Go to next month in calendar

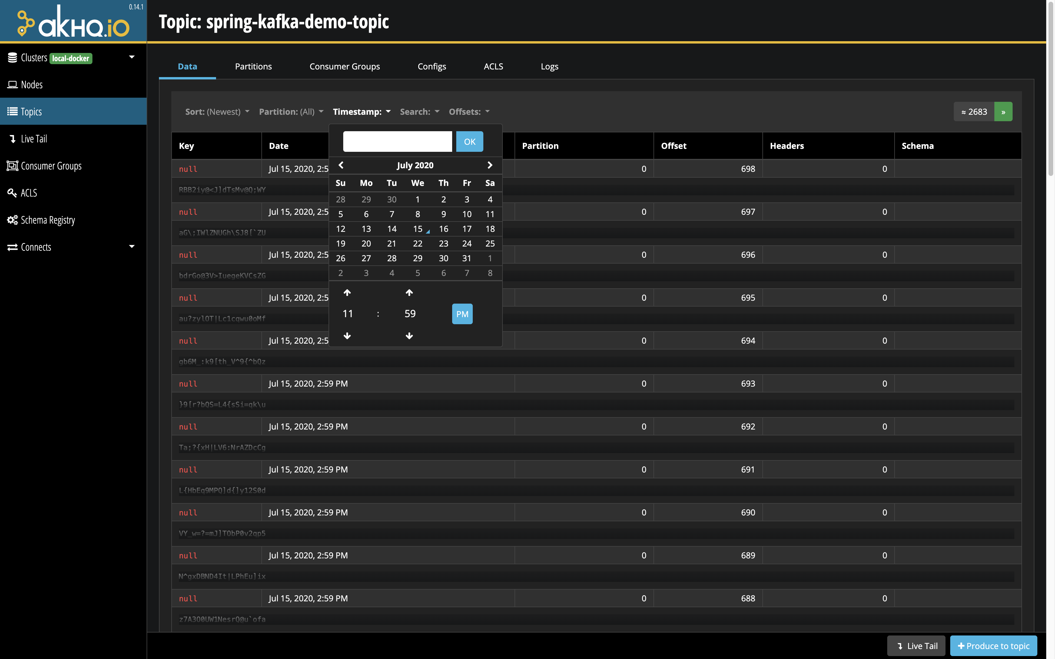(x=490, y=165)
